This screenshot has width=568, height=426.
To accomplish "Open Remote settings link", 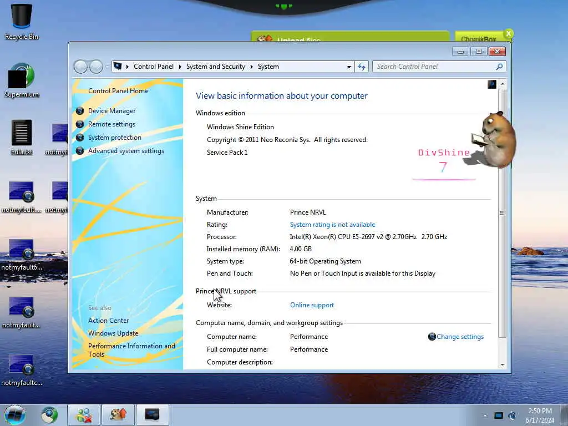I will point(111,124).
